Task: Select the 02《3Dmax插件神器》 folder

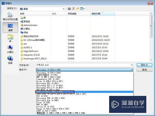Action: pyautogui.click(x=33, y=40)
